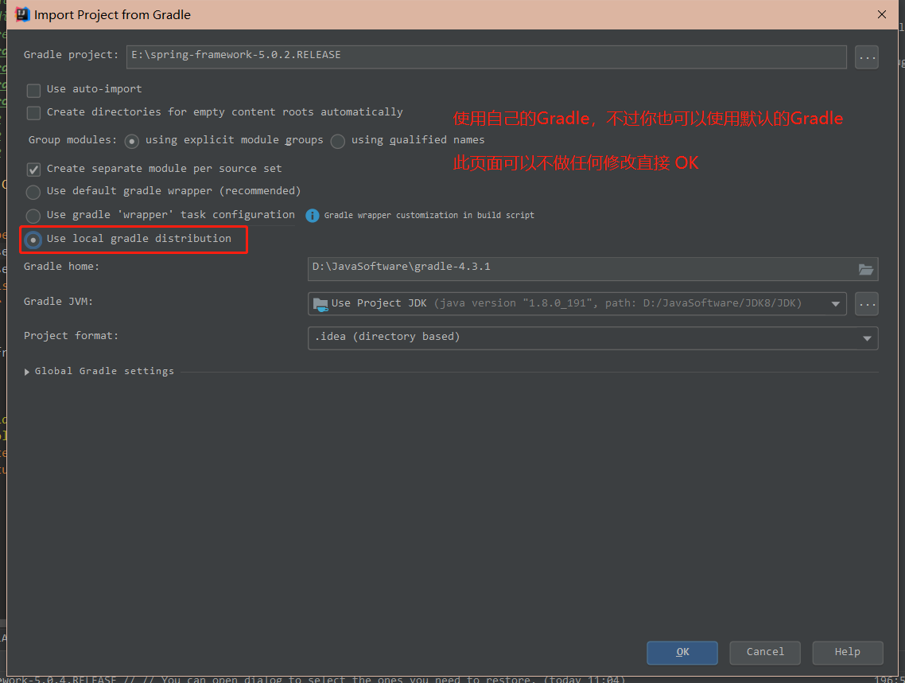This screenshot has height=683, width=905.
Task: Choose Use default gradle wrapper option
Action: (33, 192)
